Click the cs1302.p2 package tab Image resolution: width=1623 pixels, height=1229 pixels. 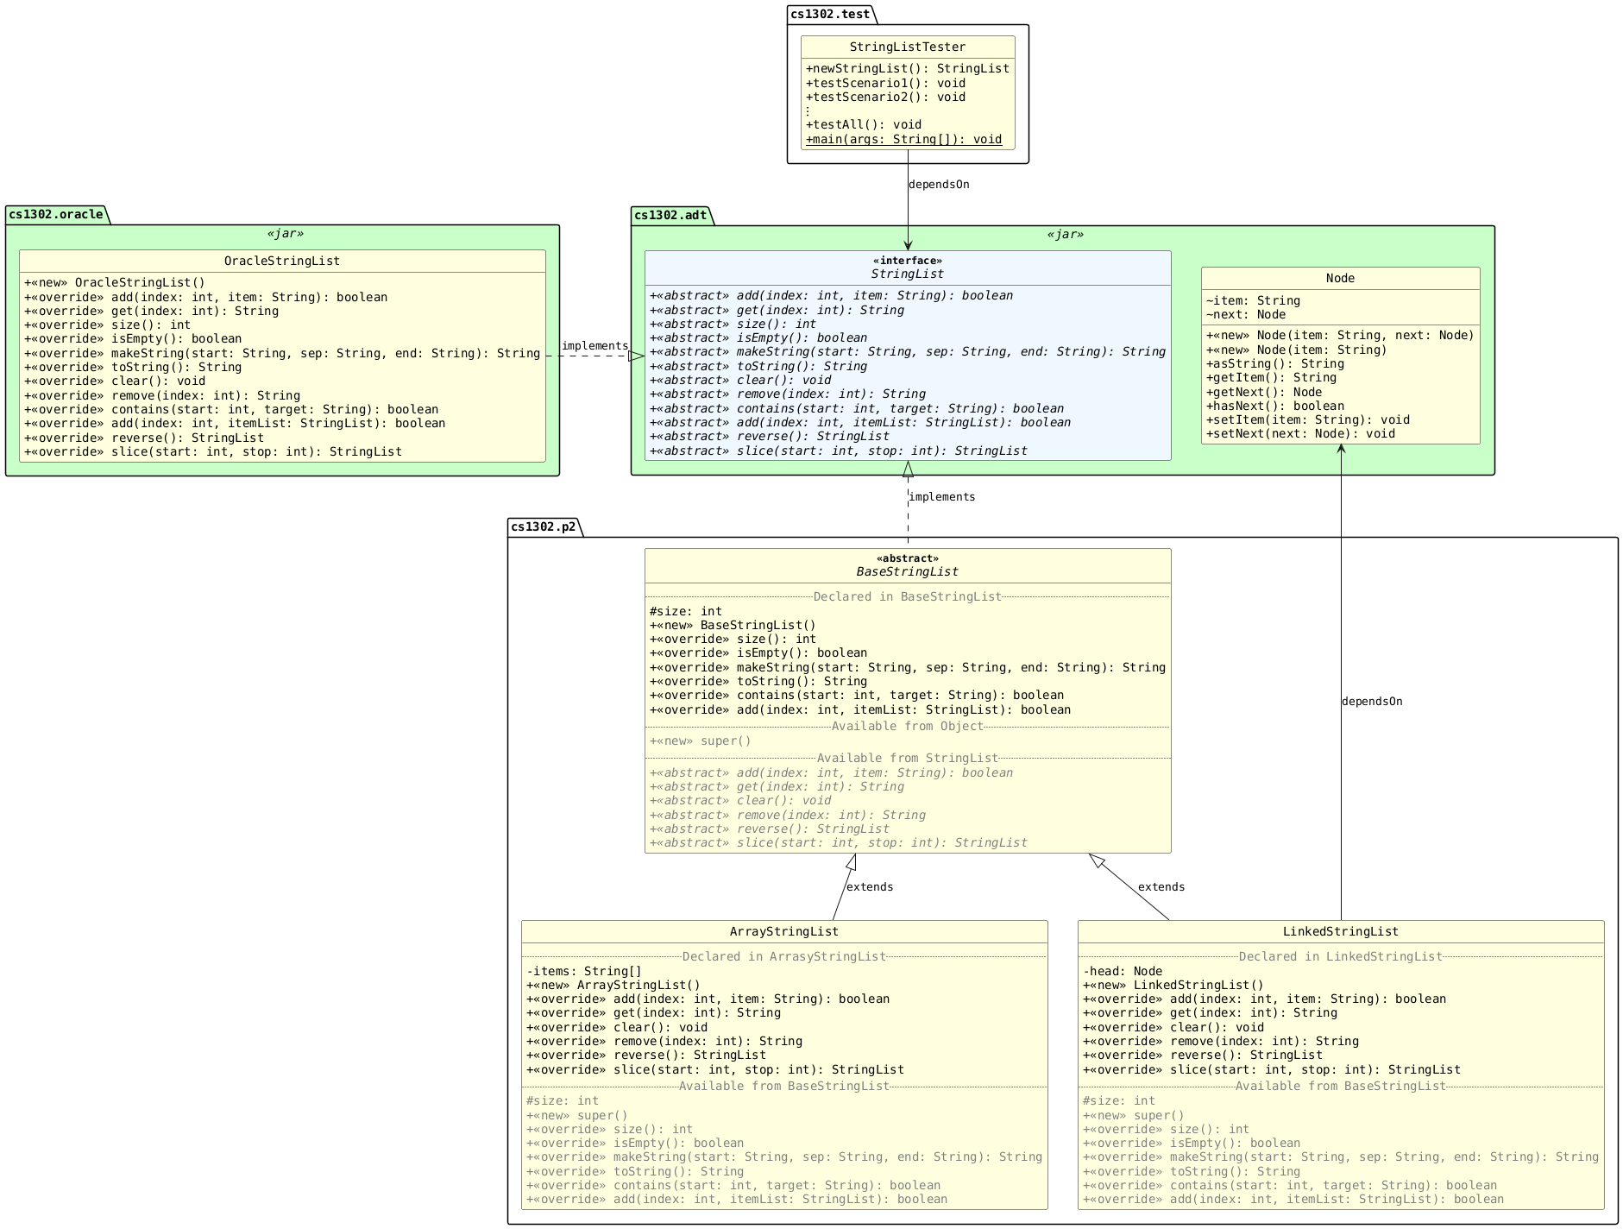click(x=544, y=525)
